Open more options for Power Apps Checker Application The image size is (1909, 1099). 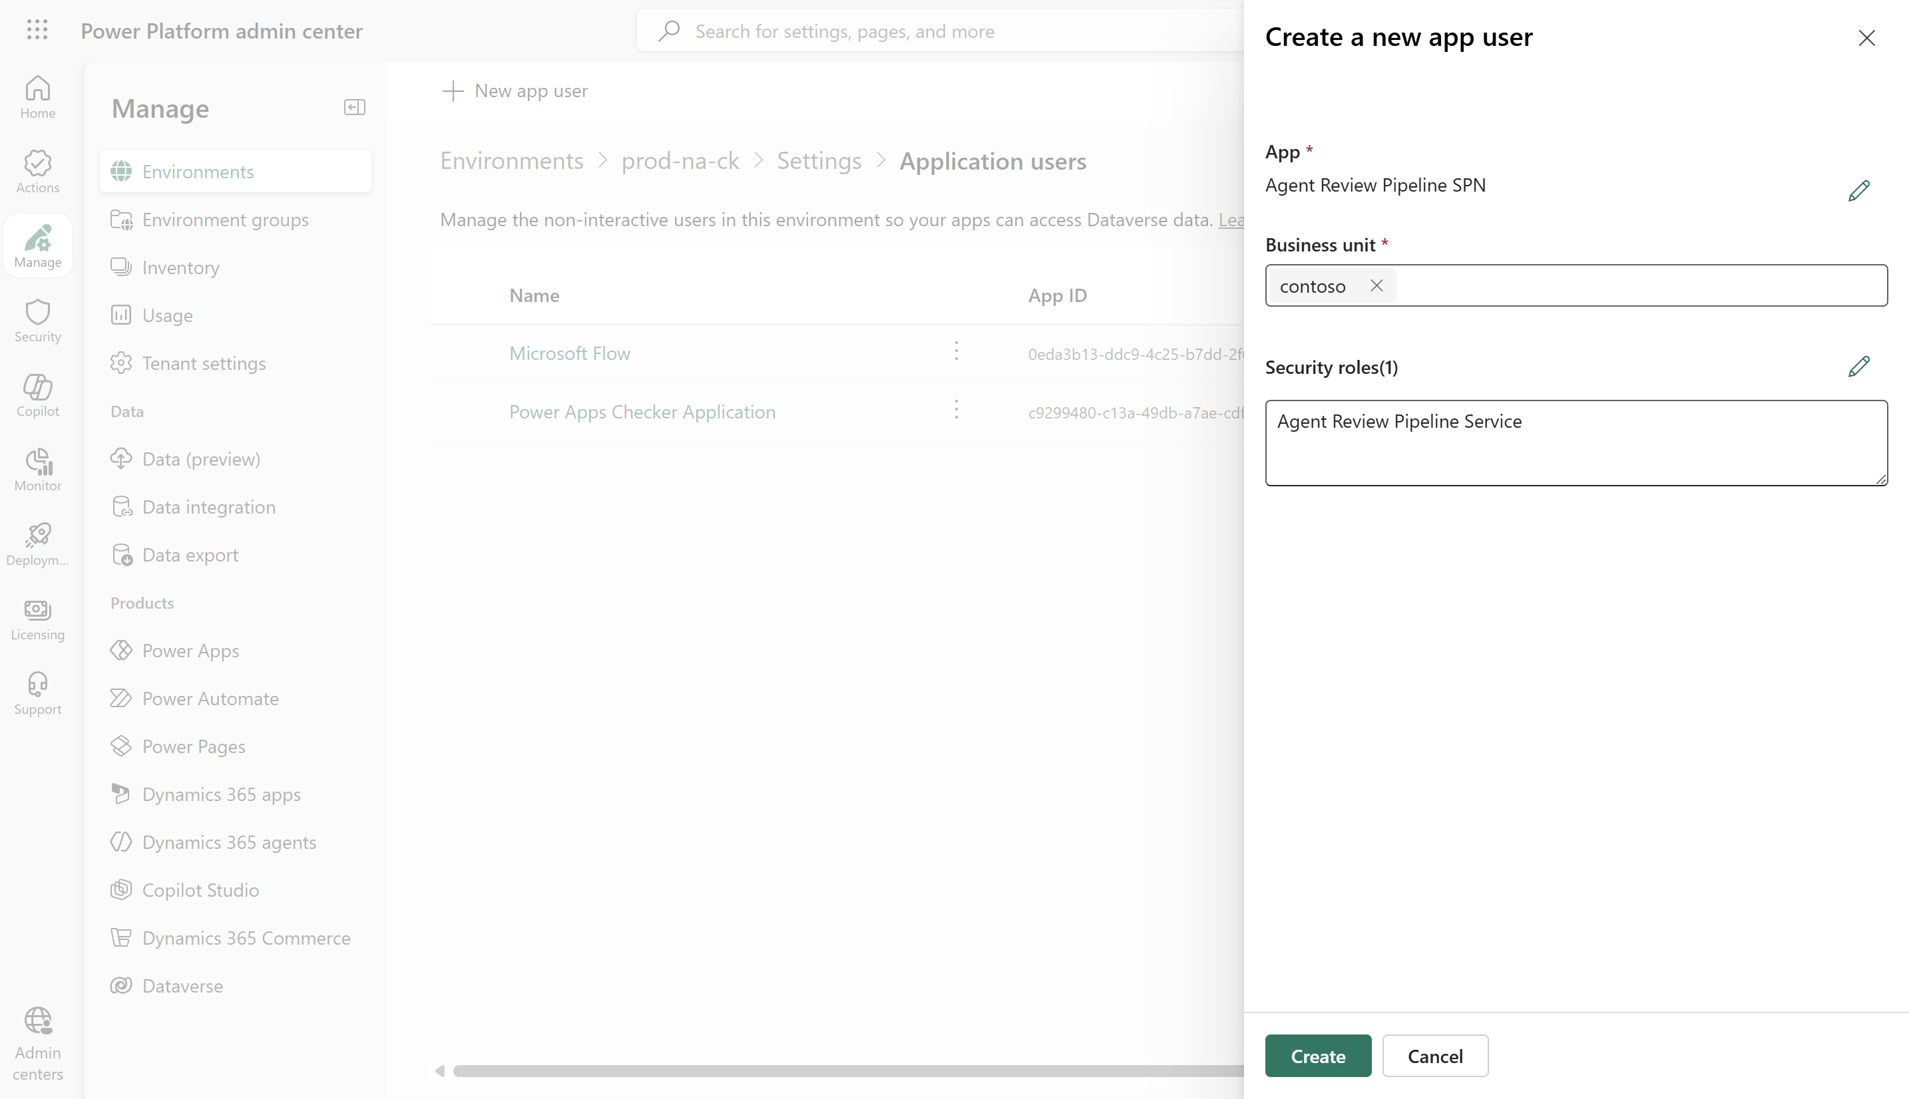coord(956,409)
